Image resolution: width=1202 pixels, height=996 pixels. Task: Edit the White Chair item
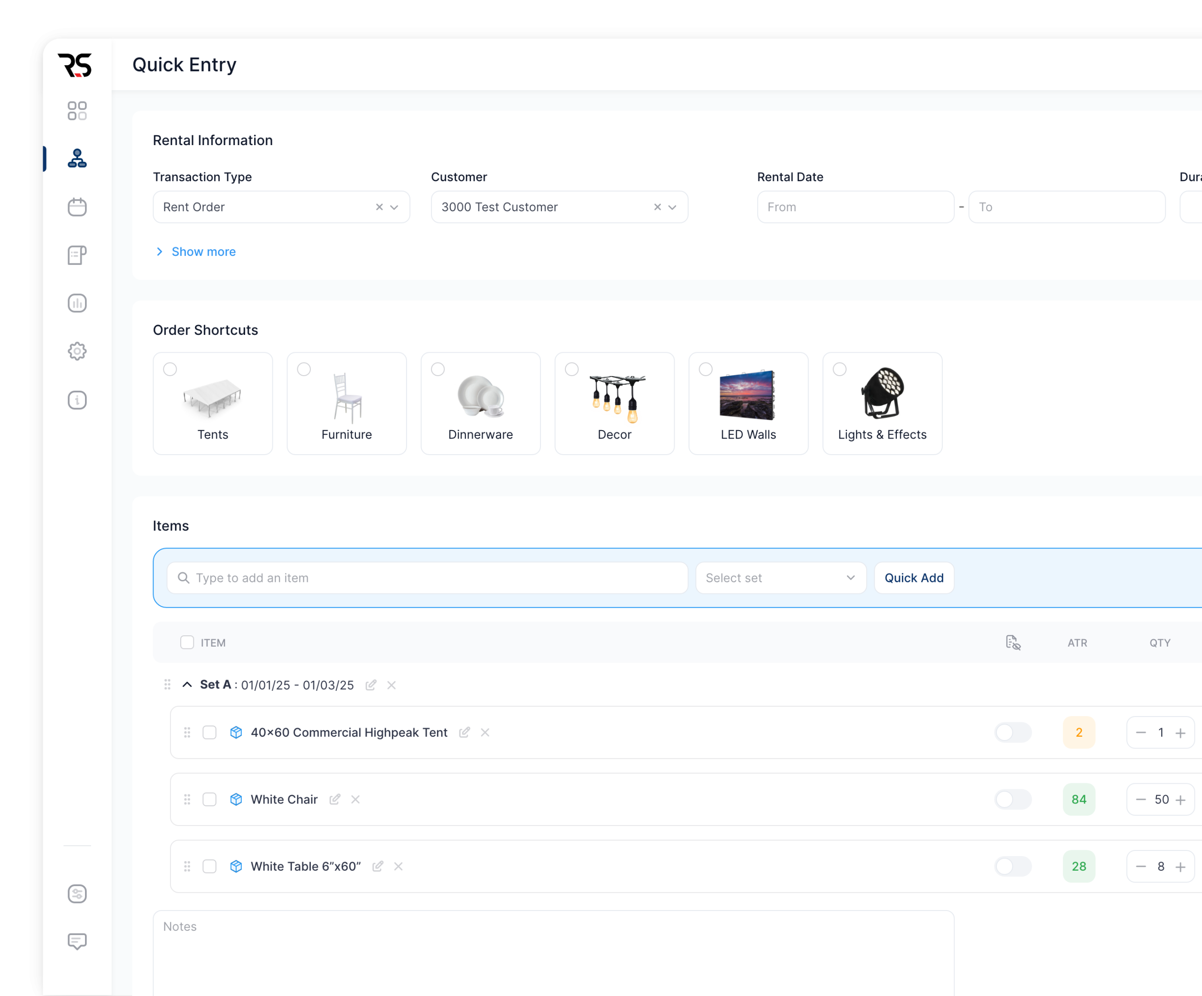pyautogui.click(x=335, y=799)
